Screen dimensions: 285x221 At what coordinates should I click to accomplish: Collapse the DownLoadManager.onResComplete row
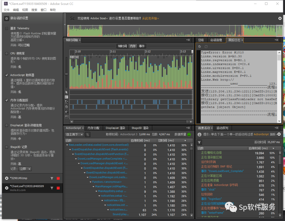click(x=76, y=159)
